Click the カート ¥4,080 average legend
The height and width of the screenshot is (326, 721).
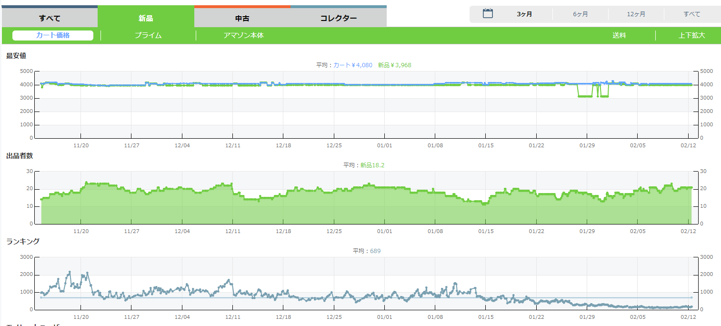click(x=352, y=65)
